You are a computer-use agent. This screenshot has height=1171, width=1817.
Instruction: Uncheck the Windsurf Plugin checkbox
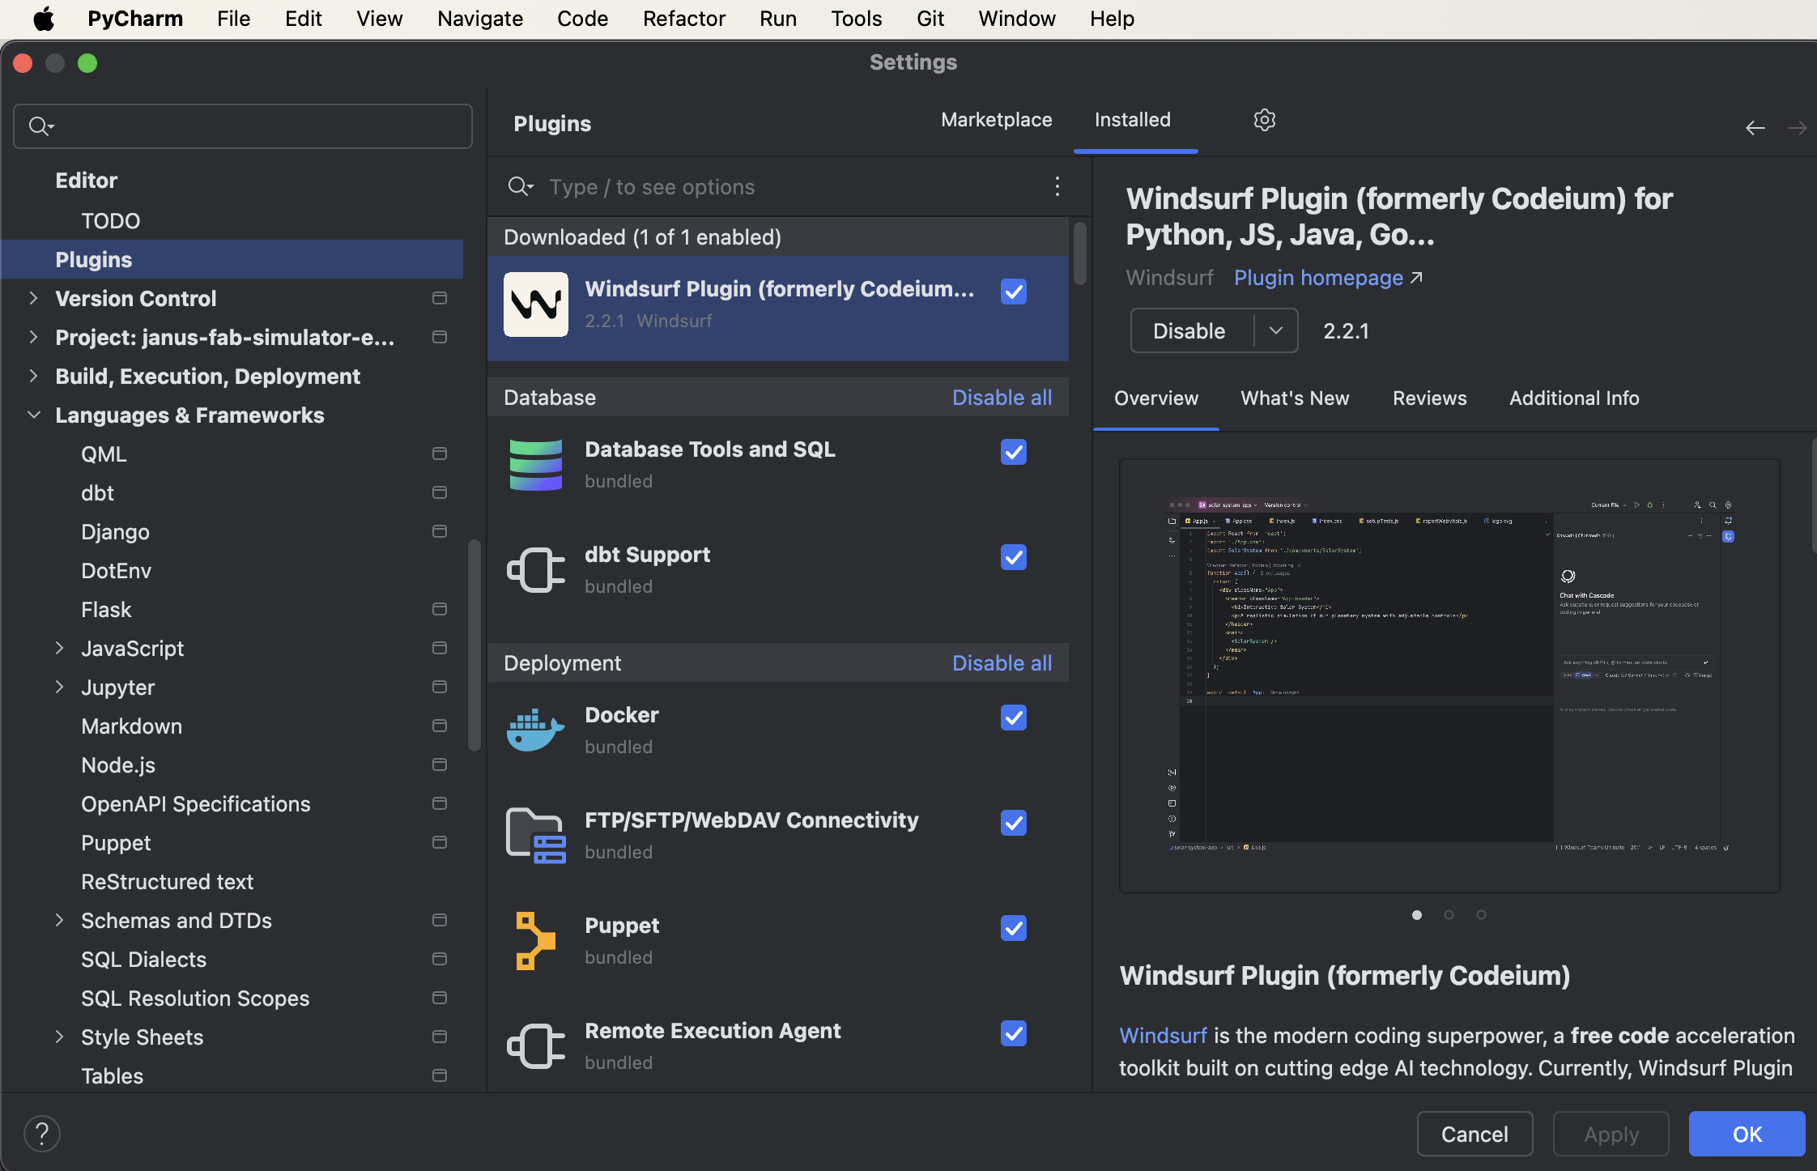click(x=1014, y=292)
